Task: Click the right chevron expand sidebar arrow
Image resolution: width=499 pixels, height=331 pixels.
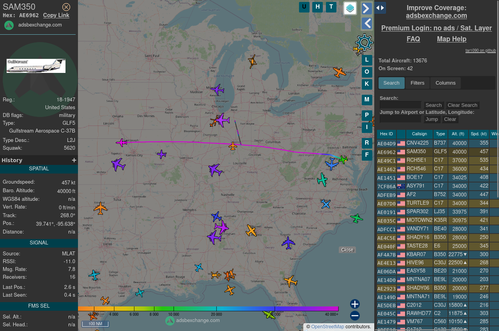Action: tap(367, 8)
